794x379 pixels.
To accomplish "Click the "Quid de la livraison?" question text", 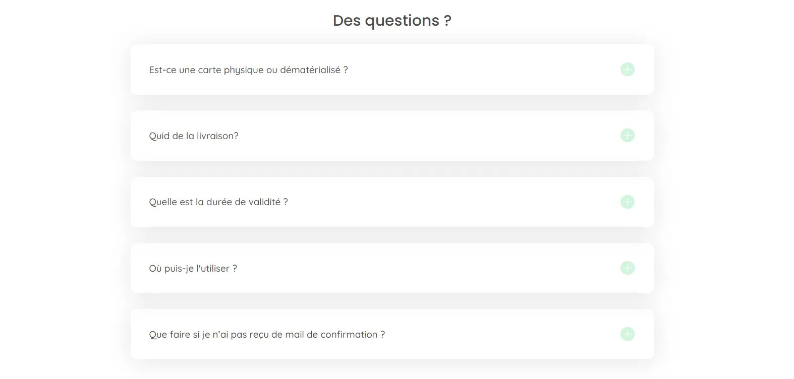I will point(194,136).
